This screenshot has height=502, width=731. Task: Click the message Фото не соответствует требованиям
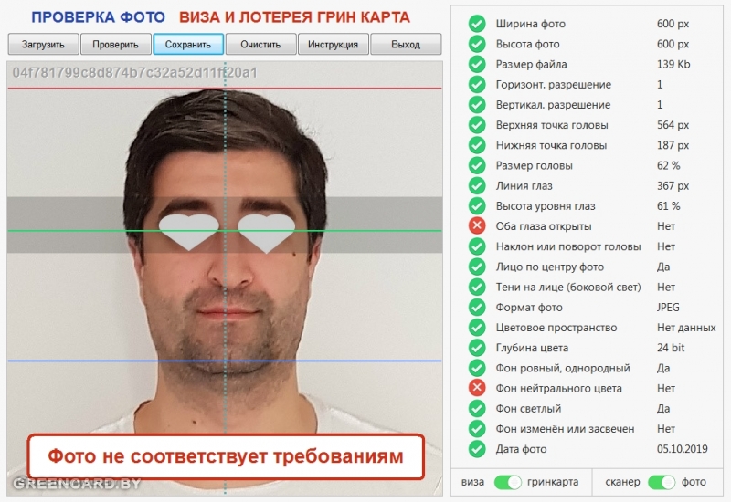(226, 456)
